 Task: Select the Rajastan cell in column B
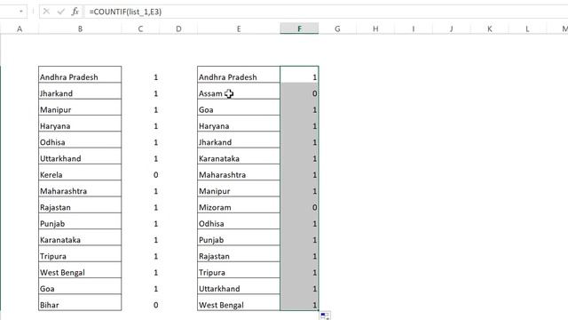click(x=80, y=205)
